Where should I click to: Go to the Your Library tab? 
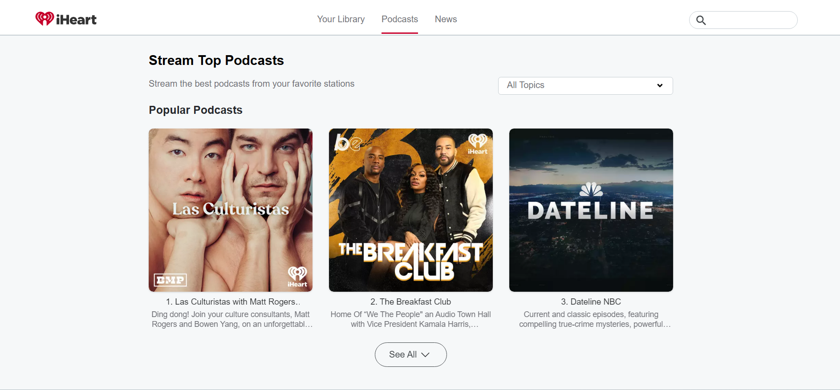point(341,19)
